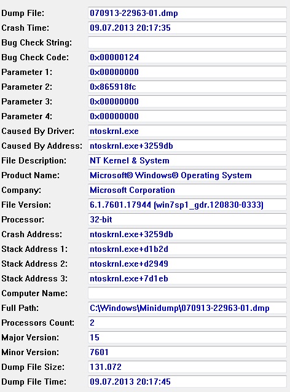Image resolution: width=290 pixels, height=392 pixels.
Task: Select the Processors Count field
Action: pos(187,323)
